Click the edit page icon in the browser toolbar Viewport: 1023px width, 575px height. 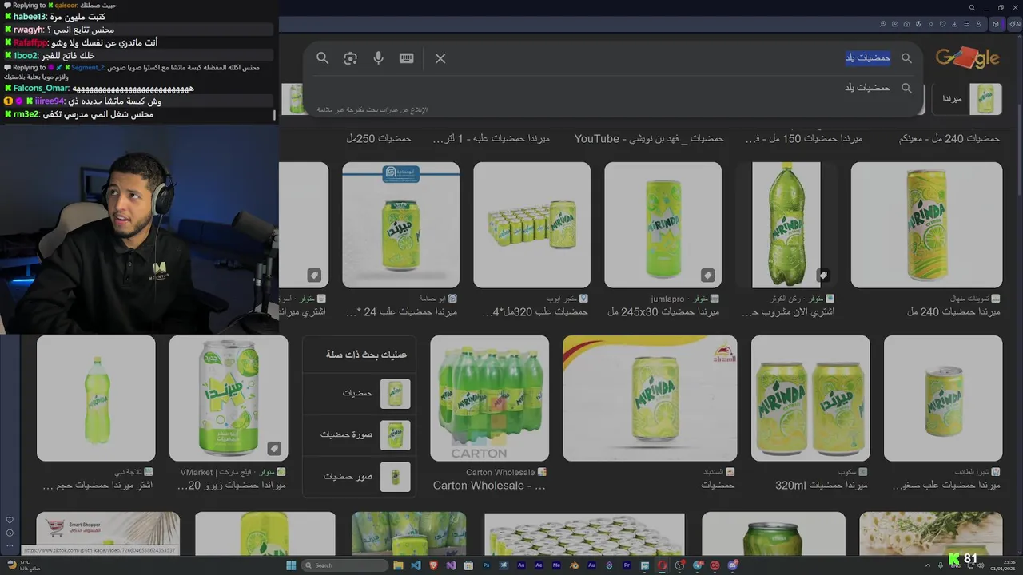pos(894,25)
